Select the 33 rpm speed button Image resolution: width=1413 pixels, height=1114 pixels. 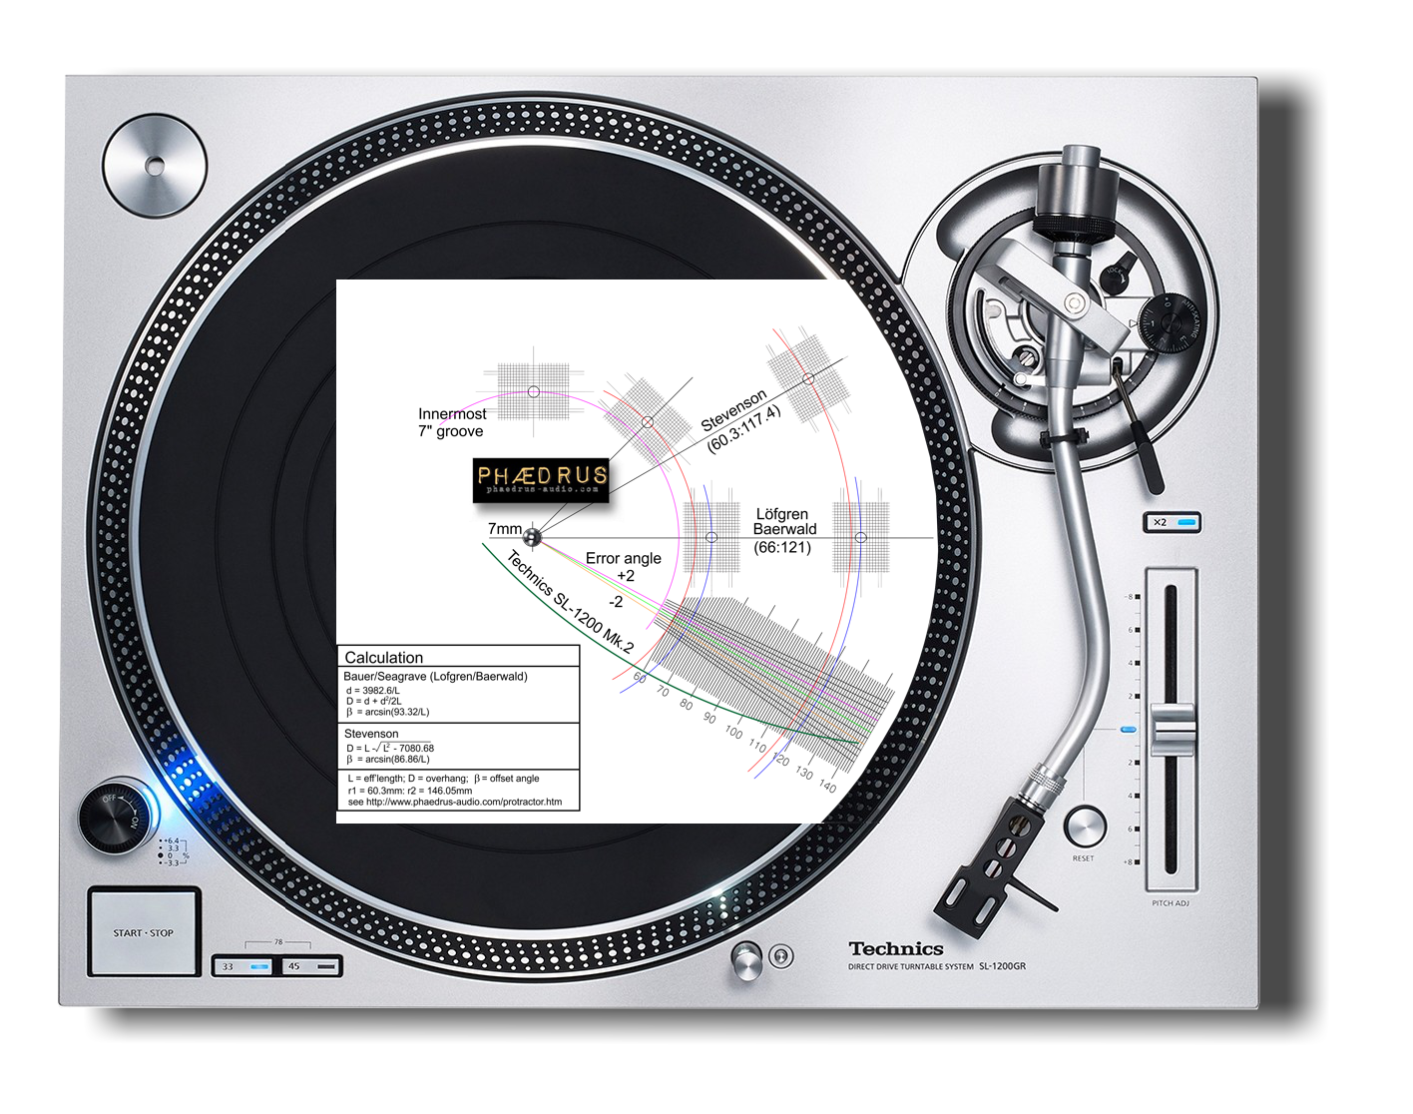pos(243,966)
